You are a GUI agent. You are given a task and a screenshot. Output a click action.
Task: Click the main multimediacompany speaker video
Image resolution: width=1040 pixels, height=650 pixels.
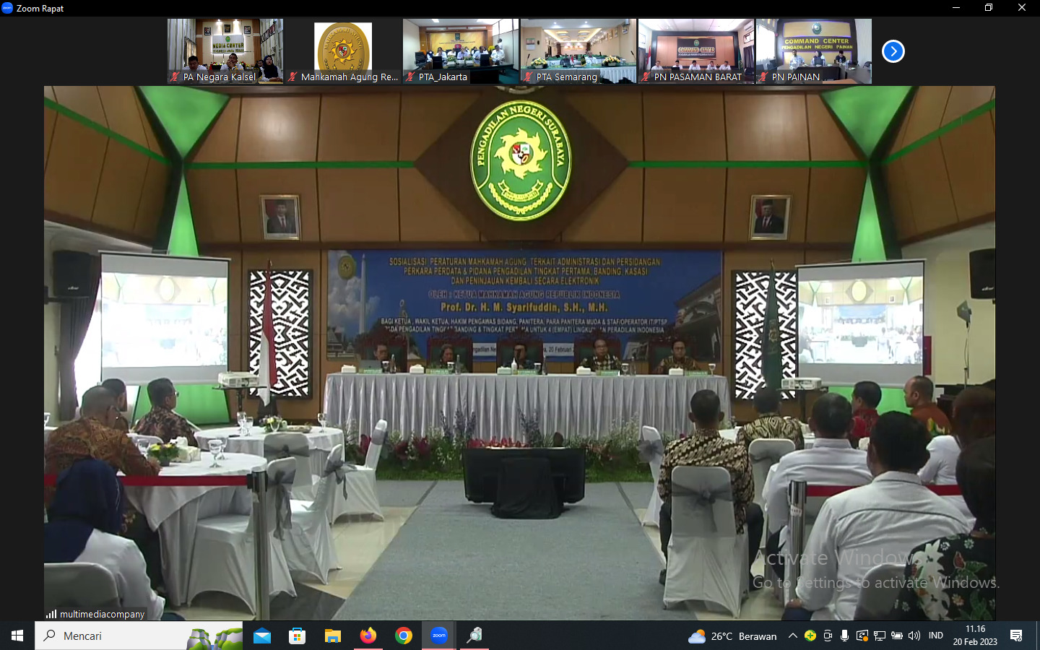click(519, 352)
